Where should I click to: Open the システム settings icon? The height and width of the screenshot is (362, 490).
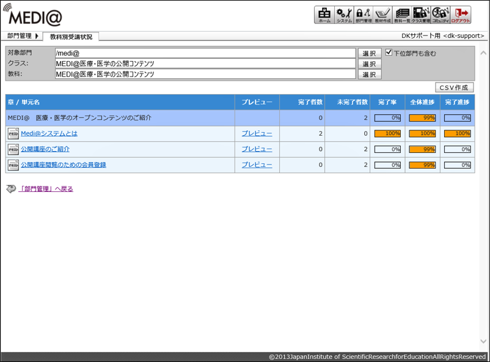pyautogui.click(x=344, y=15)
